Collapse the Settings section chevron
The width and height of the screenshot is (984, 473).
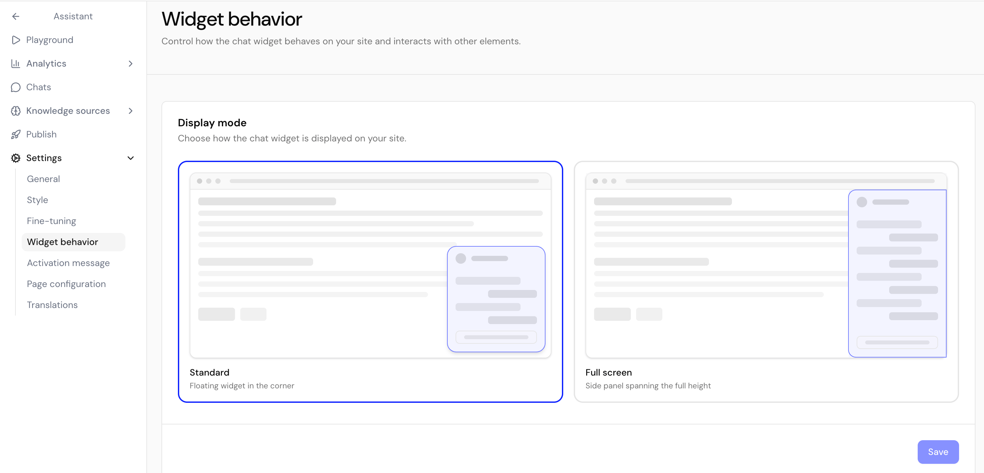(x=131, y=158)
